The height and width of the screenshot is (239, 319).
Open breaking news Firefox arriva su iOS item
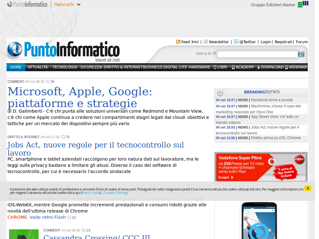[x=276, y=138]
